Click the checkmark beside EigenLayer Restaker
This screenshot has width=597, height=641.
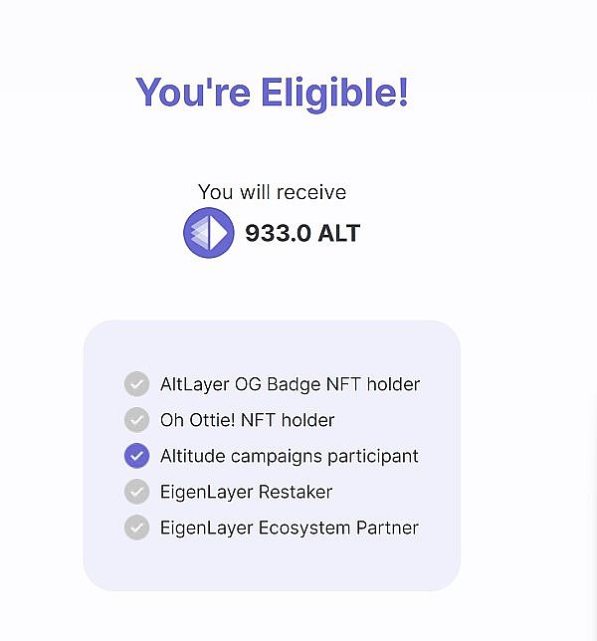[x=136, y=492]
